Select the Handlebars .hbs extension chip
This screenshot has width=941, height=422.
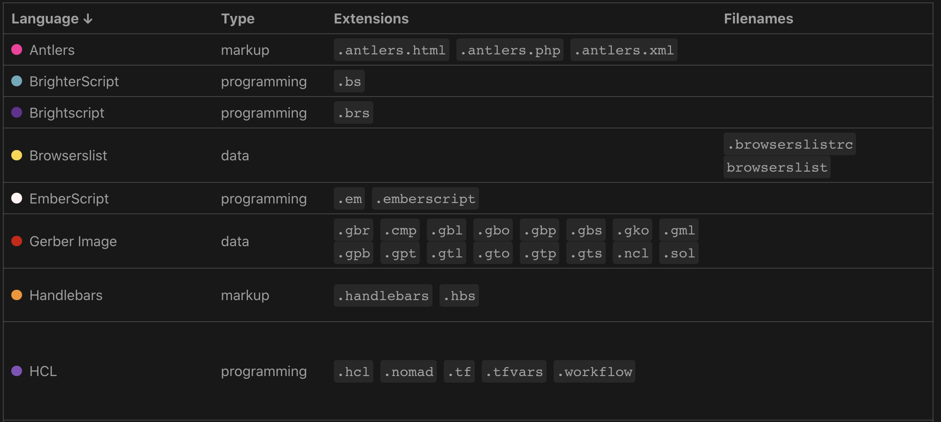(x=459, y=295)
